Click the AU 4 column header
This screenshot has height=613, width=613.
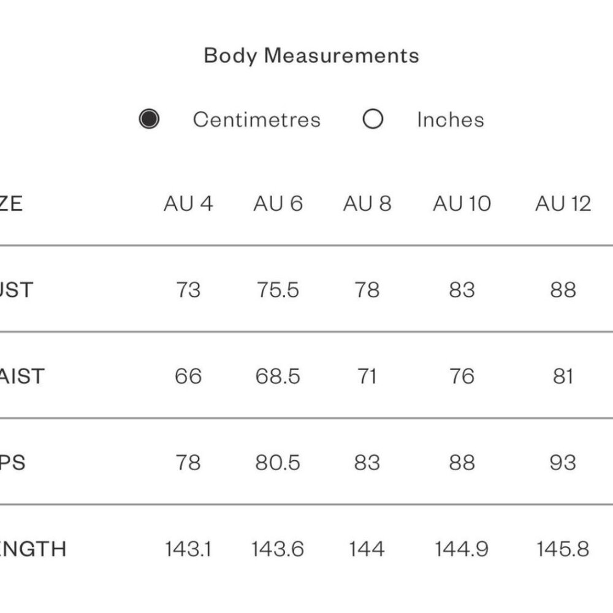click(x=188, y=204)
